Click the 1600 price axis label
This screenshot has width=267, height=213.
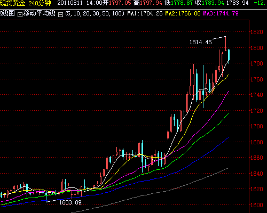257,205
